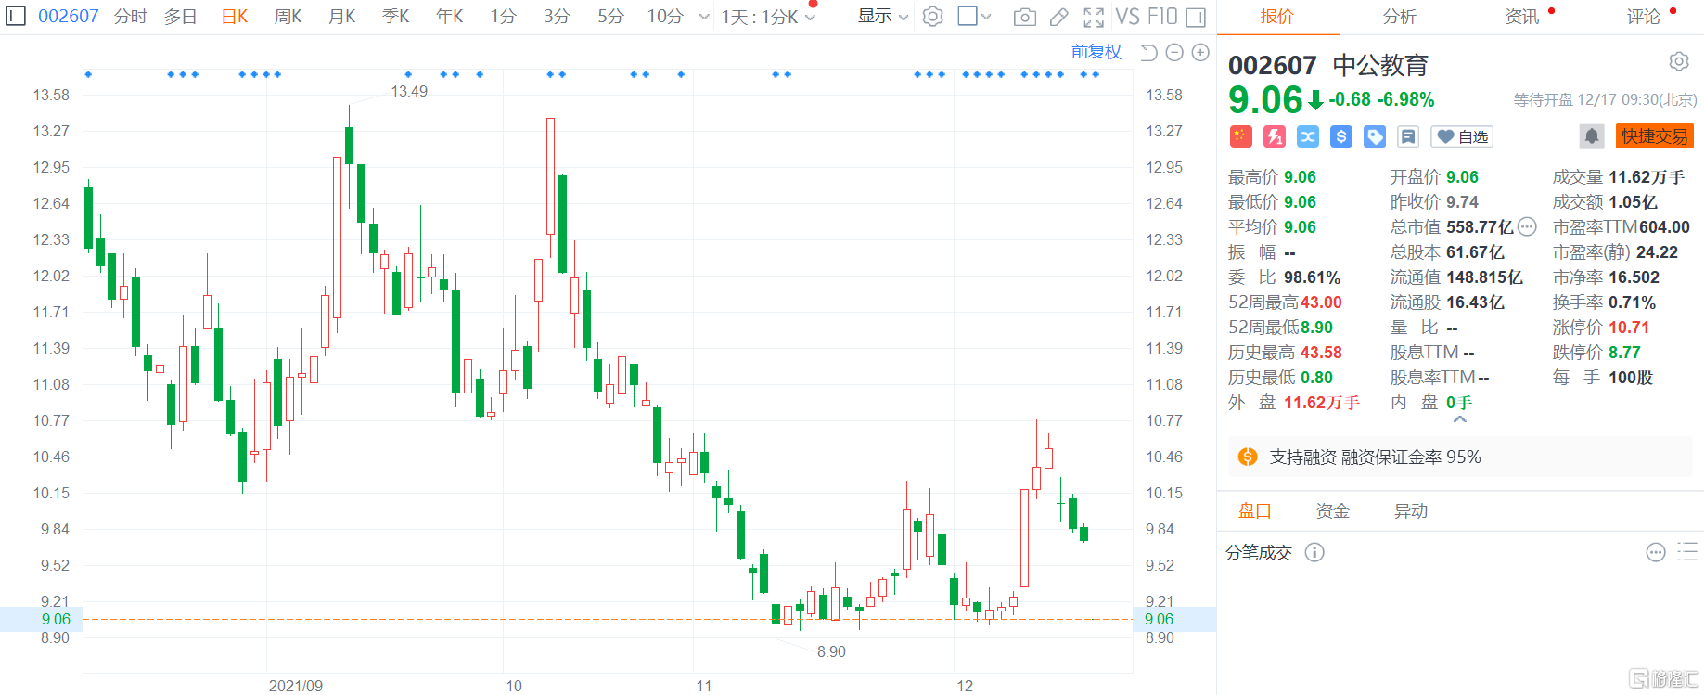Click the 快捷交易 quick trade button

click(x=1655, y=136)
